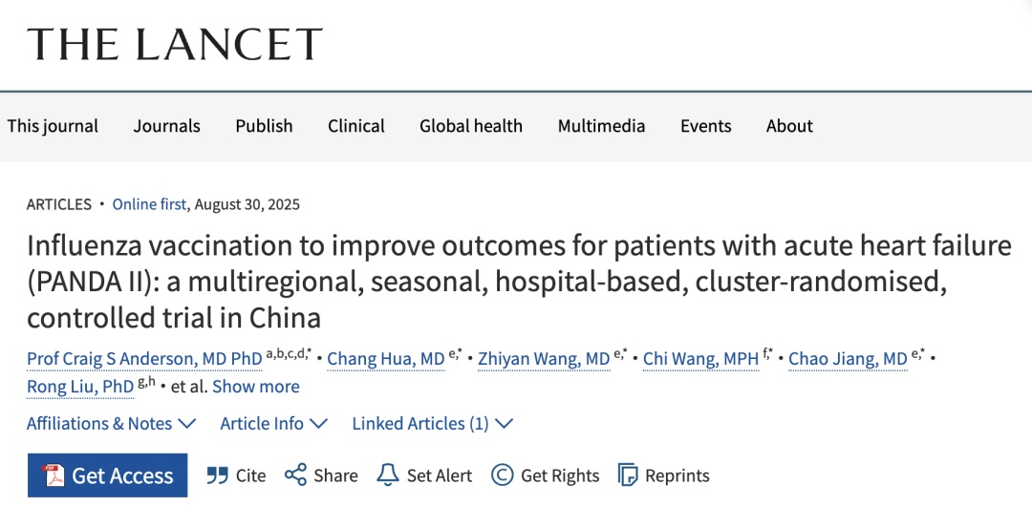Click the Get Rights copyright icon
The width and height of the screenshot is (1032, 506).
coord(503,475)
